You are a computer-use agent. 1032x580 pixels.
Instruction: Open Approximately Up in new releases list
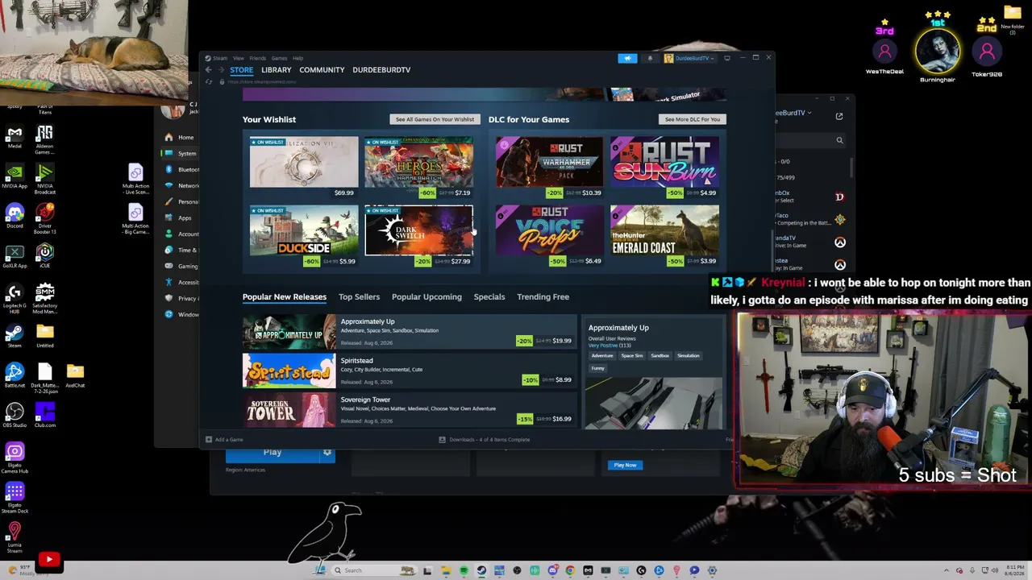410,332
